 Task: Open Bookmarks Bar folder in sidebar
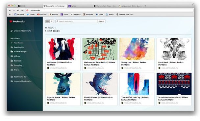point(18,77)
